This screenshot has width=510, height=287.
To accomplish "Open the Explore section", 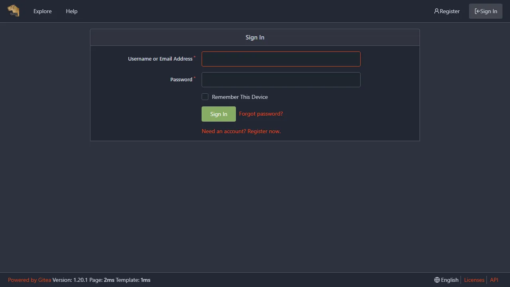I will [42, 11].
